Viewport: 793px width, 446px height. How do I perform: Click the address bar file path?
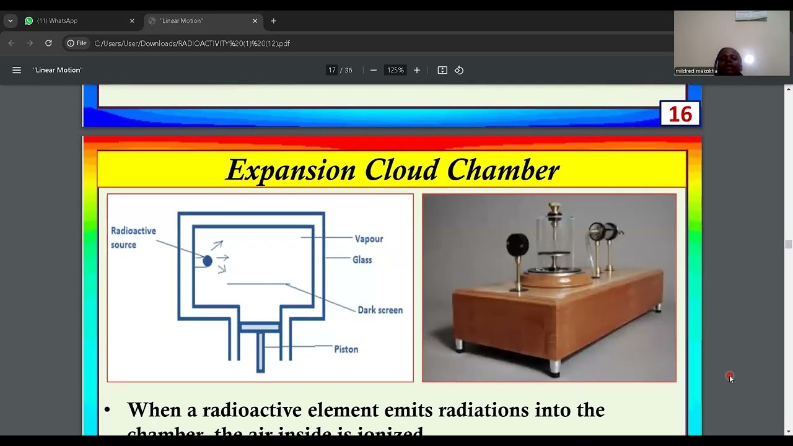(192, 43)
